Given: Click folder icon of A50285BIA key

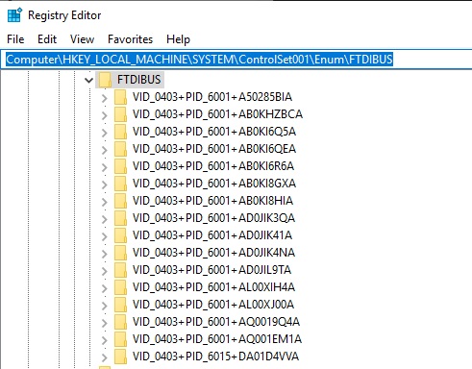Looking at the screenshot, I should [120, 97].
